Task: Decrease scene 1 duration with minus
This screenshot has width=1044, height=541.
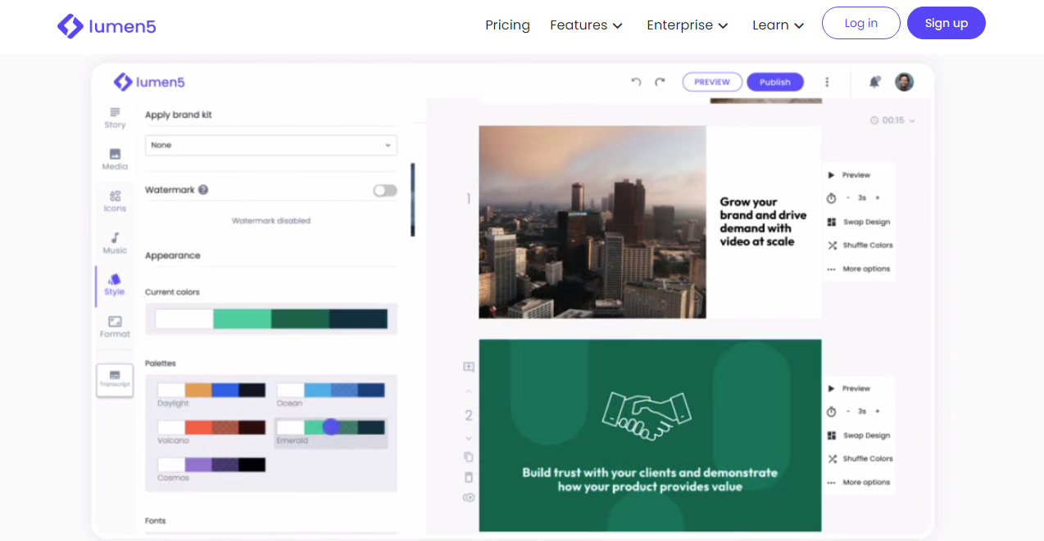Action: (848, 198)
